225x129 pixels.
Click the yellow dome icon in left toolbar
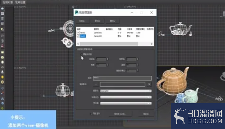(2, 57)
